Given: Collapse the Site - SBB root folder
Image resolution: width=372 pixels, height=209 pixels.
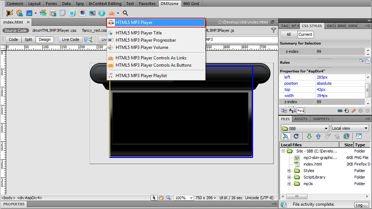Looking at the screenshot, I should point(283,151).
